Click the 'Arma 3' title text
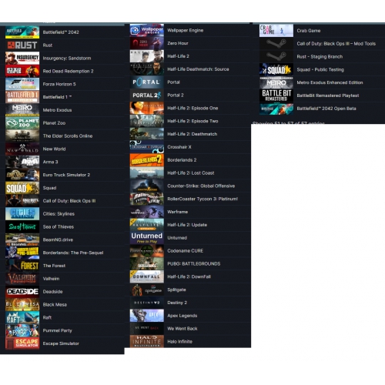385x385 pixels. click(x=50, y=162)
